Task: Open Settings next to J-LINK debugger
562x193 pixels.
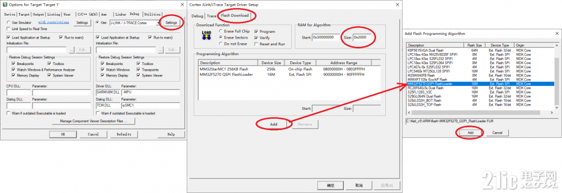Action: [171, 22]
